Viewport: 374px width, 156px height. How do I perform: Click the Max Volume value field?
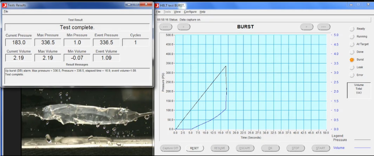click(48, 57)
